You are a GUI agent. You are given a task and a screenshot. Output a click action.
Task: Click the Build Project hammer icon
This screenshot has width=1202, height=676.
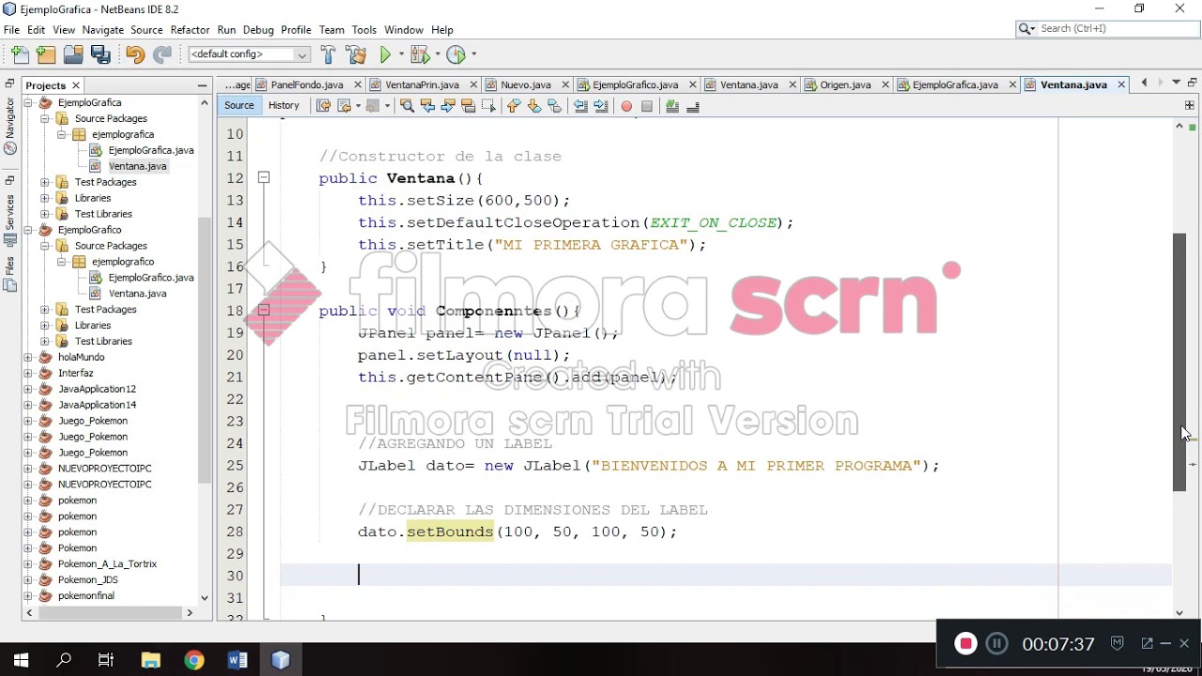pos(328,54)
